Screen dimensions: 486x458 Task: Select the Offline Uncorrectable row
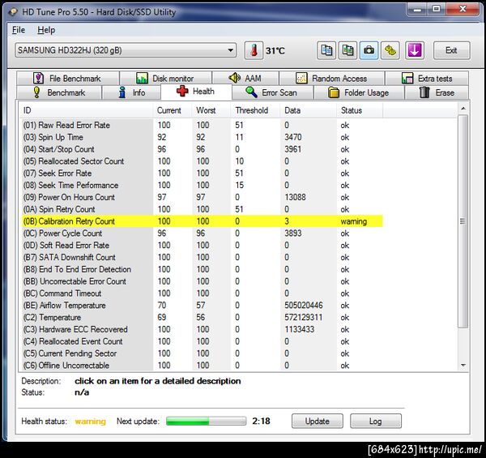[x=202, y=366]
